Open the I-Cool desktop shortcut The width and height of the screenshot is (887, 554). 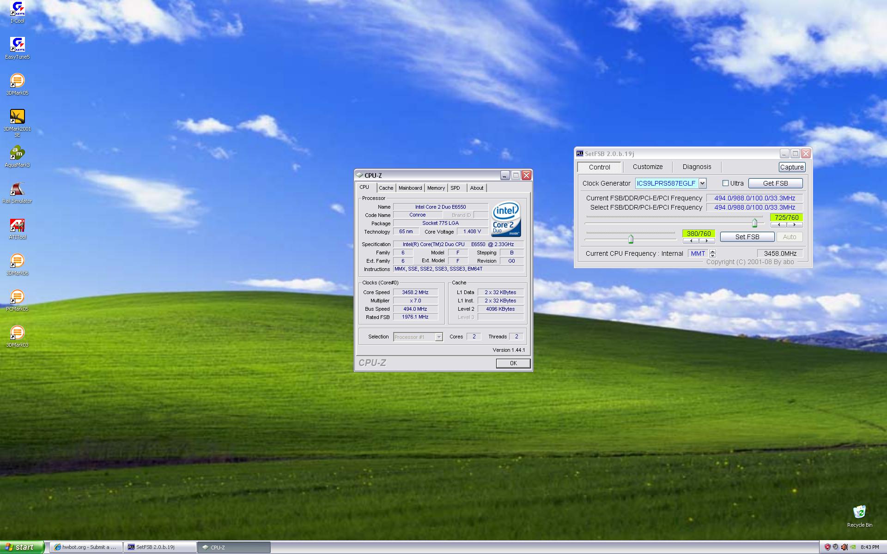pyautogui.click(x=18, y=12)
